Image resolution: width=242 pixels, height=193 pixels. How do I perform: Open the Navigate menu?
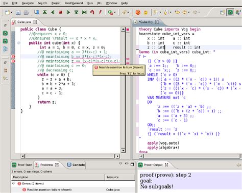coord(28,3)
